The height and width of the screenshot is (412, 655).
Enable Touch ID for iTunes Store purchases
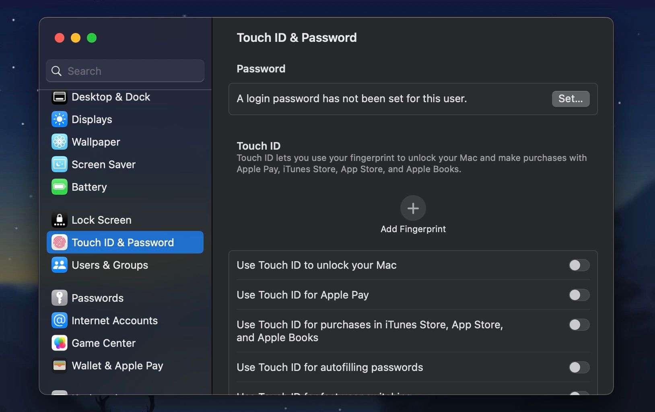click(579, 325)
